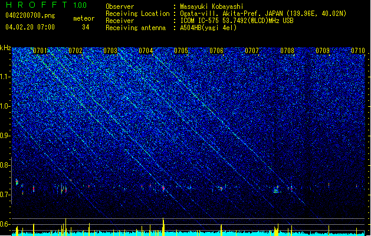Click the Receiver label
The width and height of the screenshot is (371, 236).
pos(120,21)
